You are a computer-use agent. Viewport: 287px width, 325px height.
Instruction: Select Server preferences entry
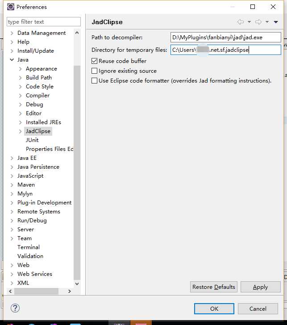pyautogui.click(x=26, y=229)
